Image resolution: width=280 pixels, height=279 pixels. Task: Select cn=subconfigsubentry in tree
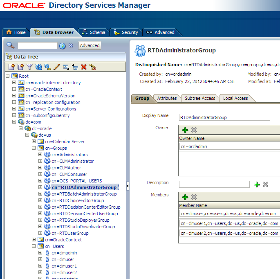point(47,115)
